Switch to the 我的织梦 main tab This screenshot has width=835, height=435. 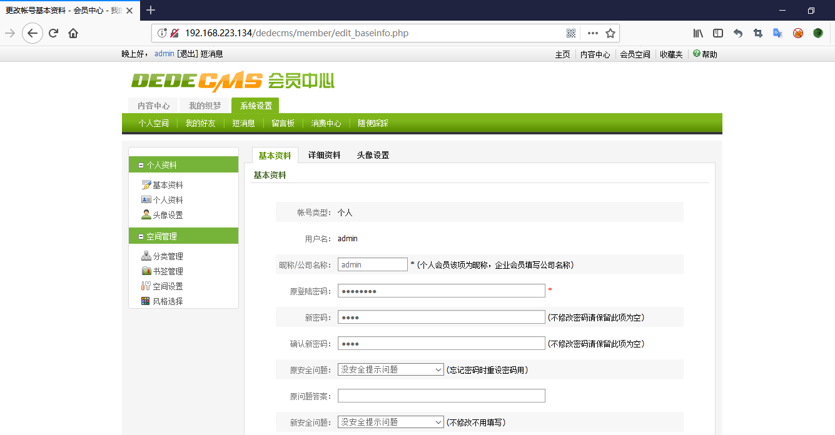[205, 106]
